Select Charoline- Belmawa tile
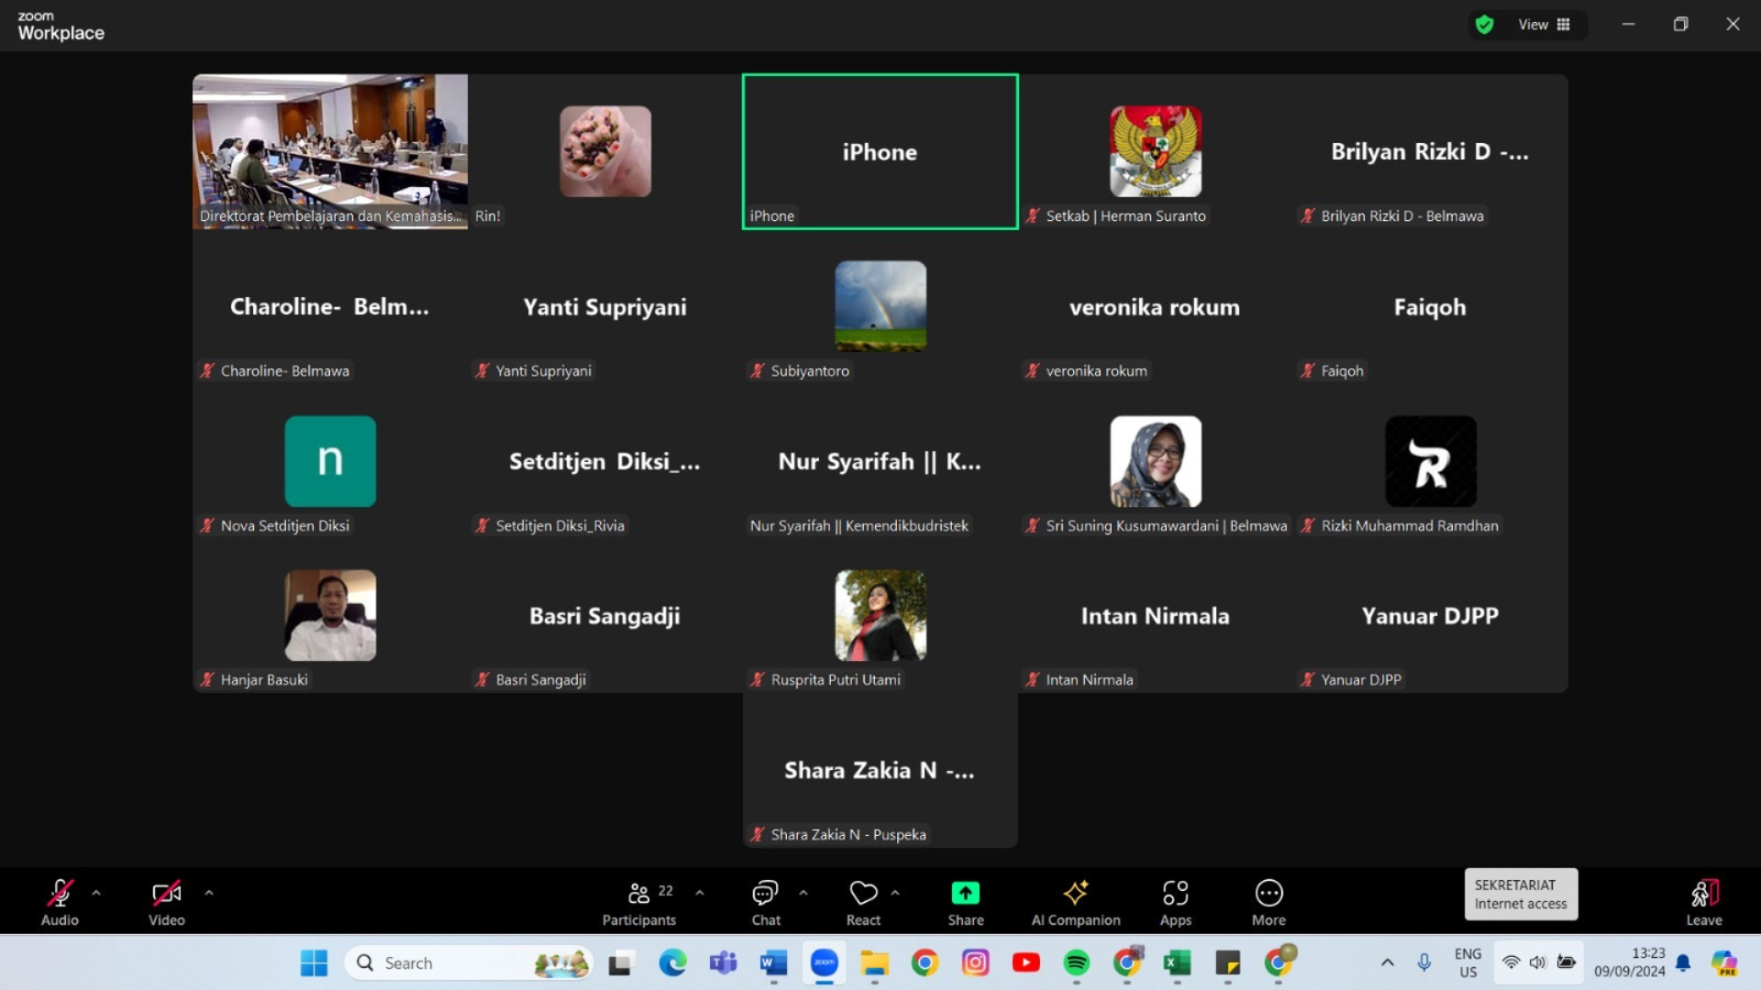Image resolution: width=1761 pixels, height=990 pixels. tap(330, 306)
